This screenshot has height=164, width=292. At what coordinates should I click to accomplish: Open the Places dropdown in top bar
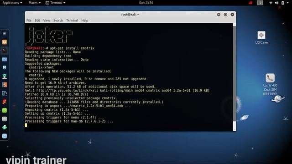point(35,3)
